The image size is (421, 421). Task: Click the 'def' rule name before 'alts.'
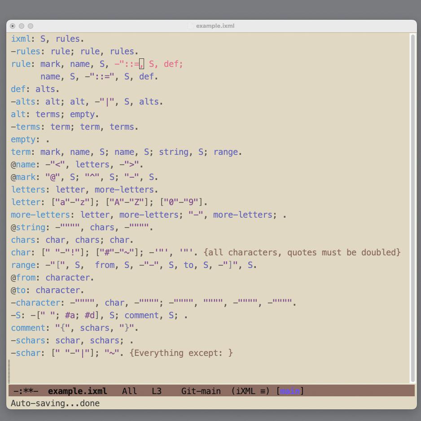click(18, 89)
